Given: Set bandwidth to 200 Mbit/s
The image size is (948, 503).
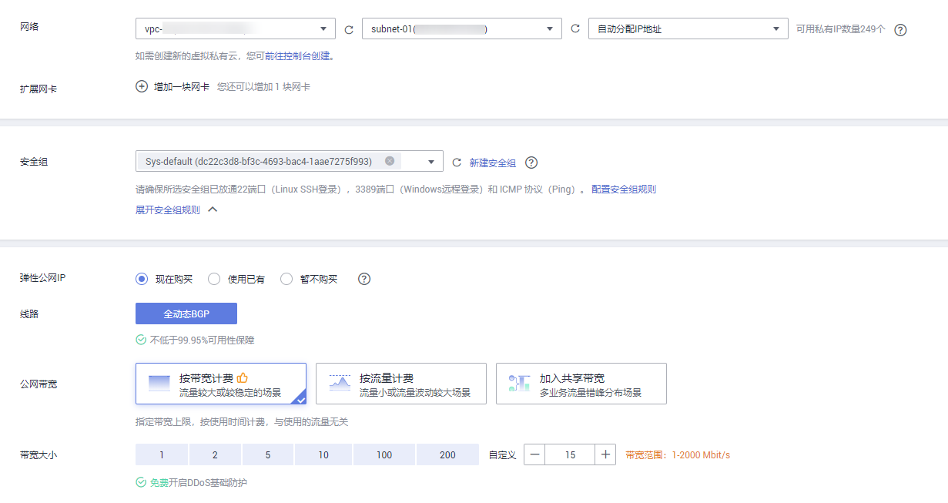Looking at the screenshot, I should pyautogui.click(x=448, y=454).
